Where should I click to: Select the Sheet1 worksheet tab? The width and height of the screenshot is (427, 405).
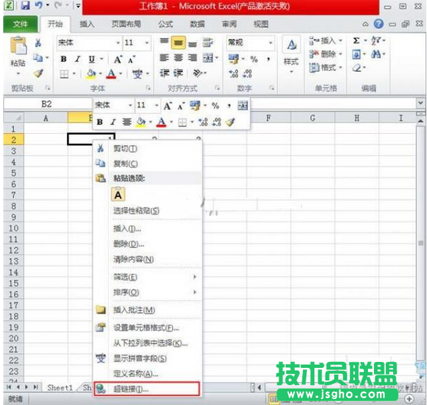pyautogui.click(x=60, y=388)
